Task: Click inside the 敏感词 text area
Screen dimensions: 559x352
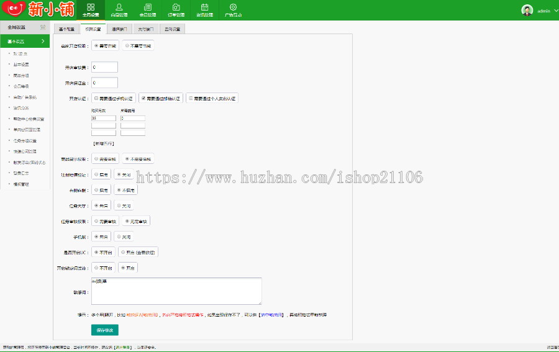Action: [x=176, y=291]
